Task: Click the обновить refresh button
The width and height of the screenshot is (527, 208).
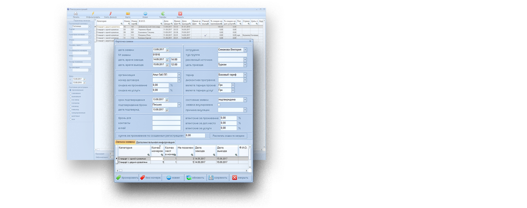Action: pyautogui.click(x=195, y=178)
